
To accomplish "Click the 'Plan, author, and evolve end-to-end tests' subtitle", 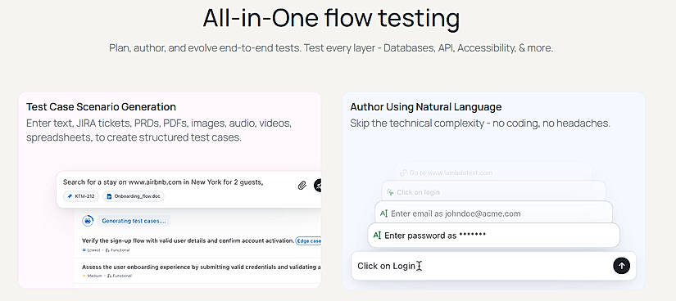I will (331, 47).
